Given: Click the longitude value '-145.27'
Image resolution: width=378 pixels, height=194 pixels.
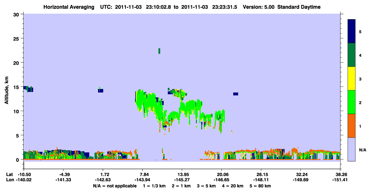Looking at the screenshot, I should click(x=182, y=180).
